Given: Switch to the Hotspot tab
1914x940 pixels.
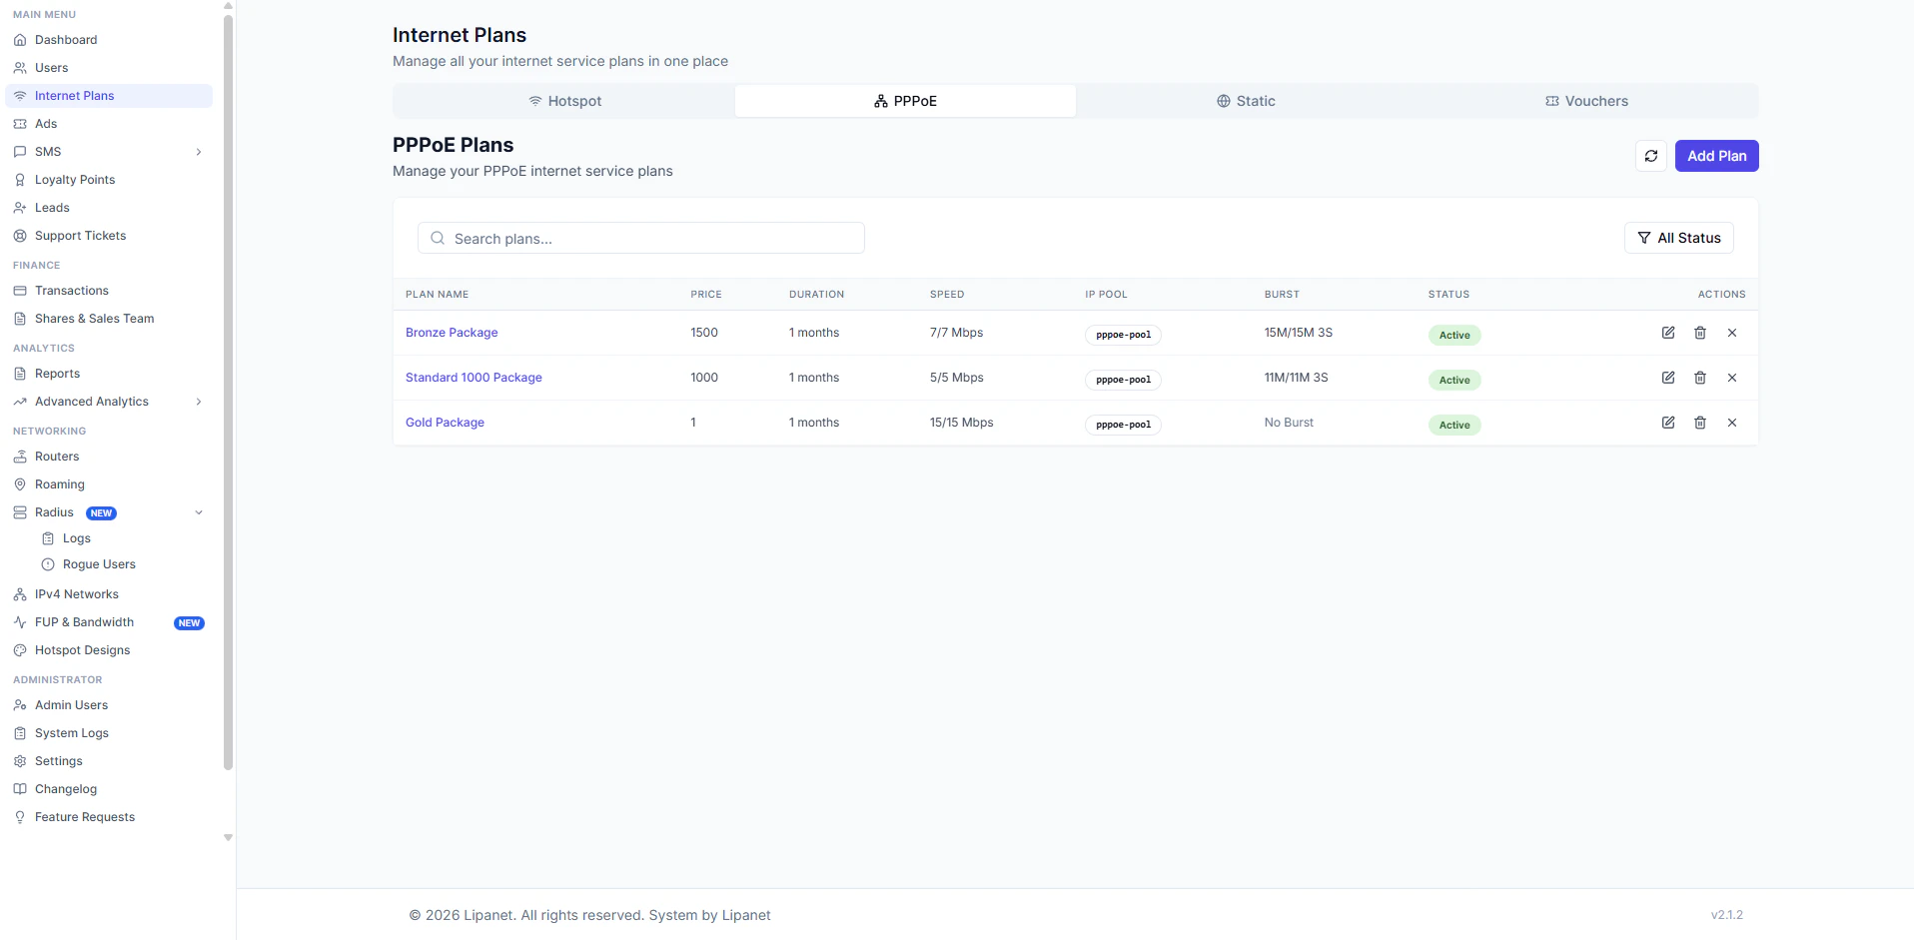Looking at the screenshot, I should 564,101.
